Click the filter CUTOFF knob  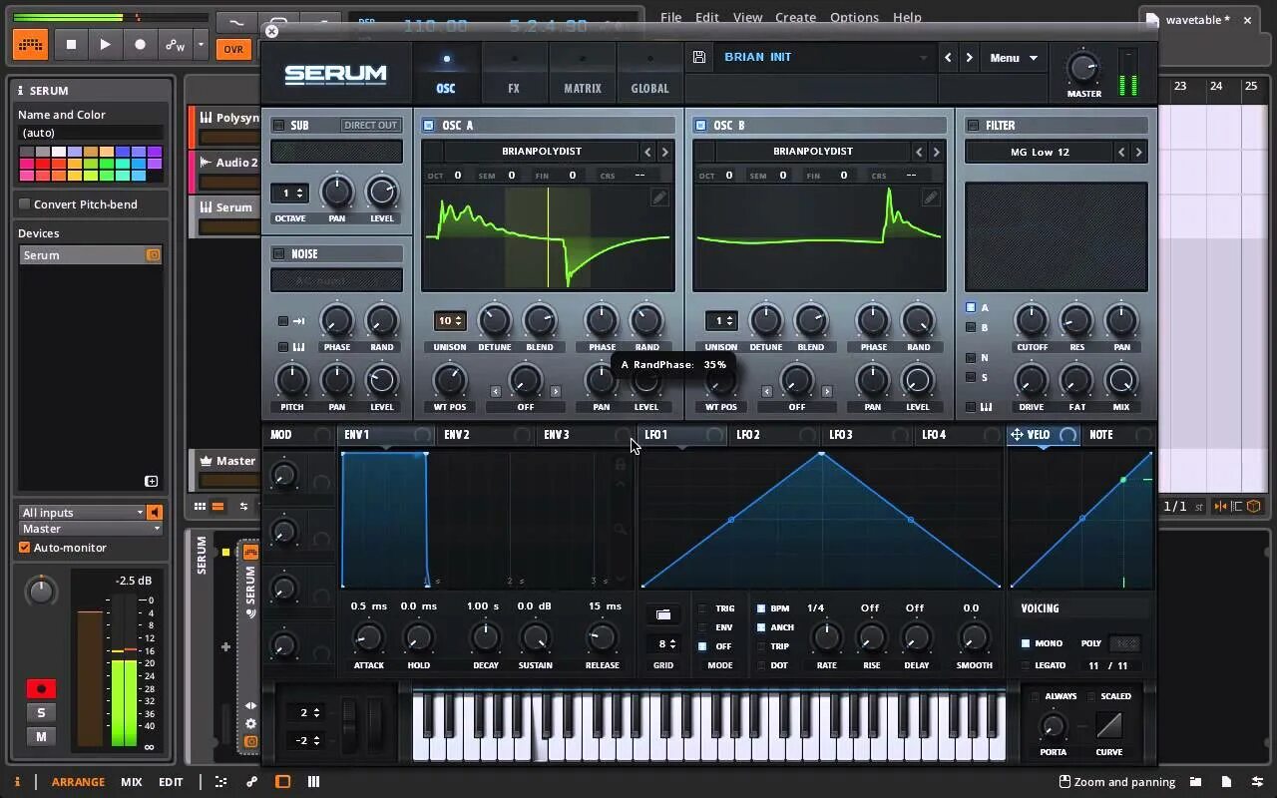pos(1032,321)
